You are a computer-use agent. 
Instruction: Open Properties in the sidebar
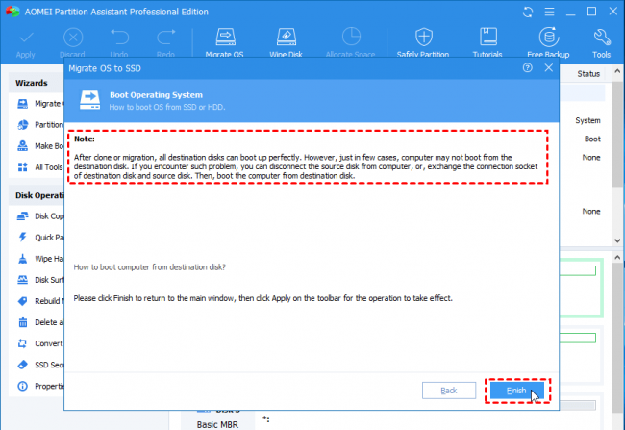tap(40, 386)
